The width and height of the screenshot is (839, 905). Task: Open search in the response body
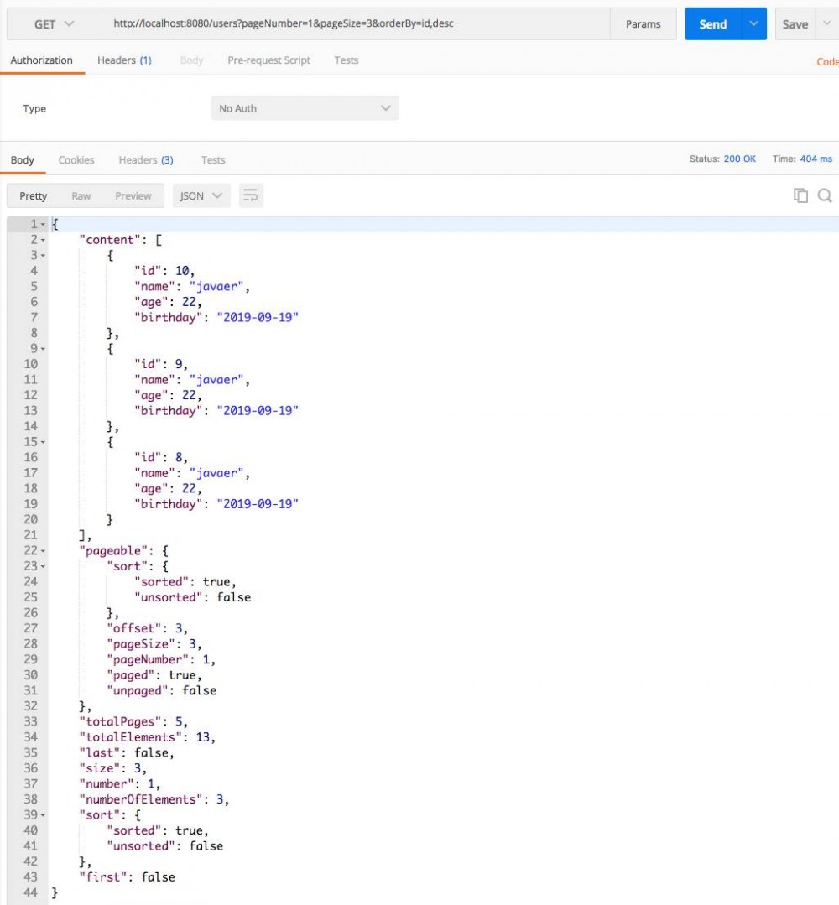[x=826, y=195]
